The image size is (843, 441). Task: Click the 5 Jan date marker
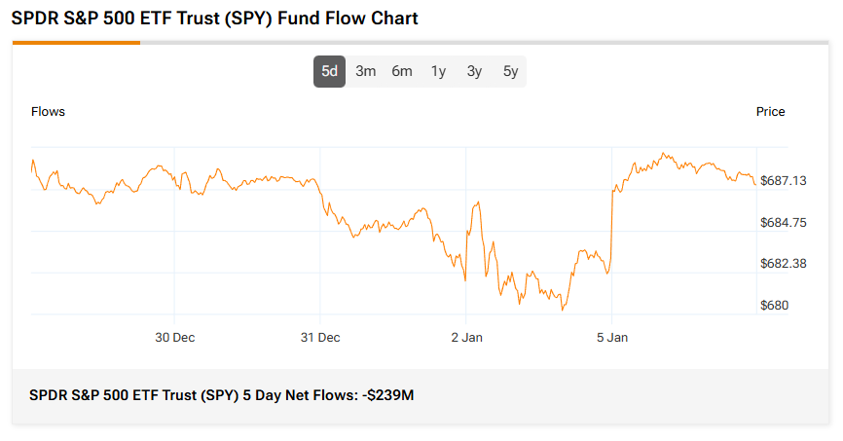(x=611, y=338)
